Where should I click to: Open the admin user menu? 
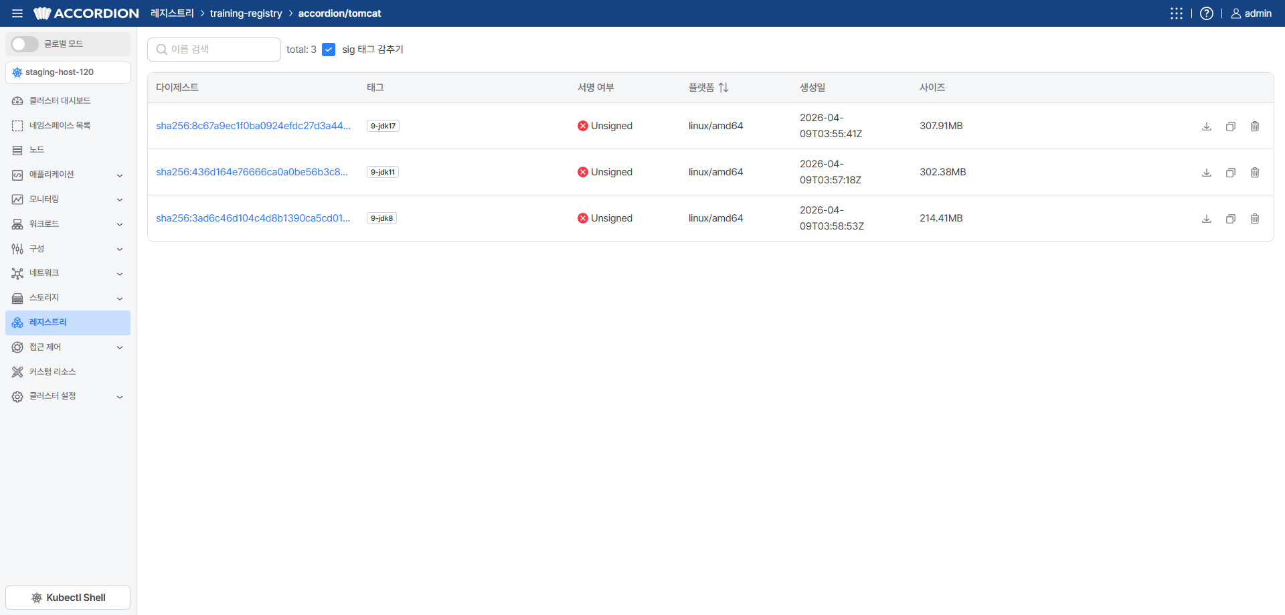coord(1252,13)
